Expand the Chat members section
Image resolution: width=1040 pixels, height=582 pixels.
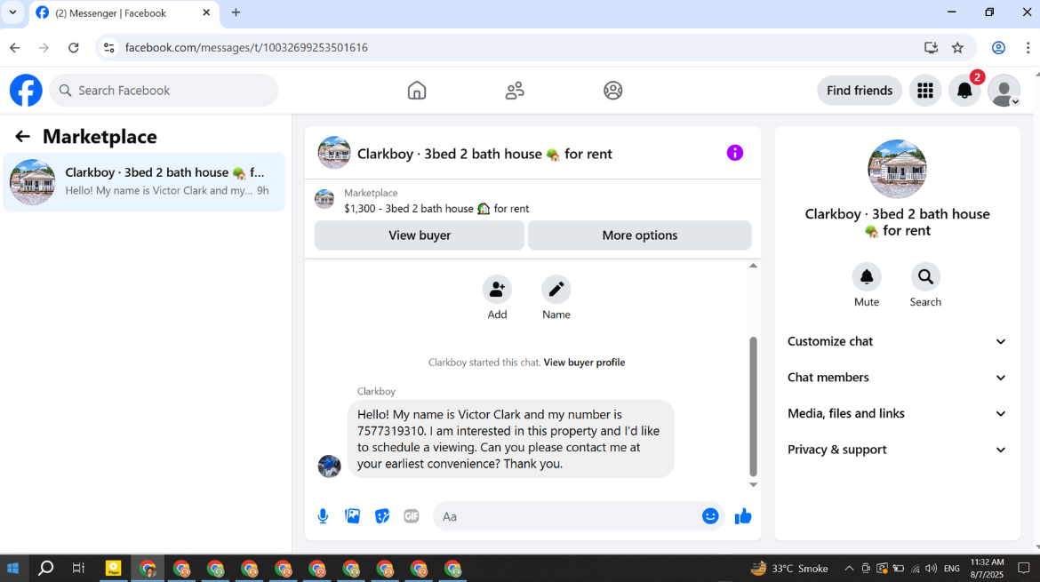click(897, 377)
